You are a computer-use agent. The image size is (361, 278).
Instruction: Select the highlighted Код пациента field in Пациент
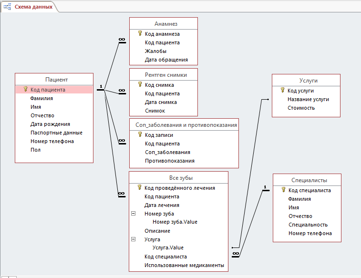click(54, 90)
